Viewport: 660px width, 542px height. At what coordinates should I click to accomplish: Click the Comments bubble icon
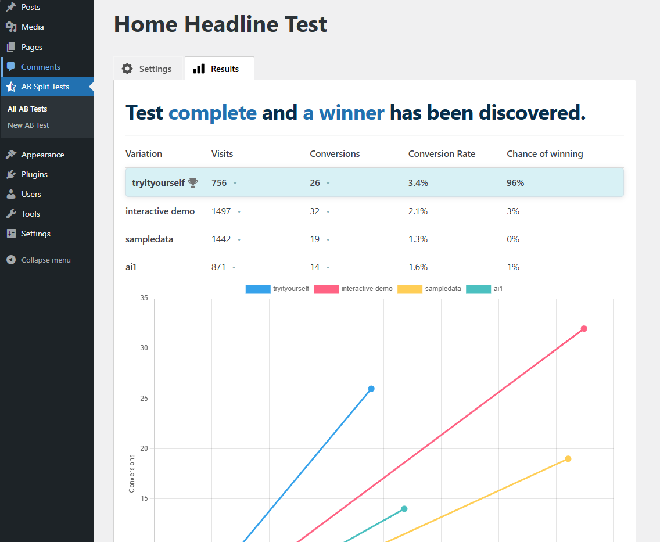point(11,67)
